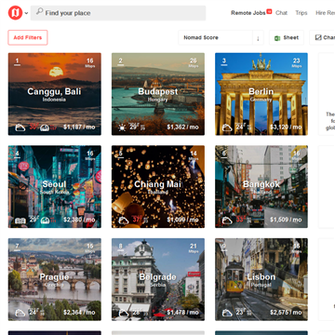Open the Lisbon city card
This screenshot has height=335, width=335.
pos(261,279)
